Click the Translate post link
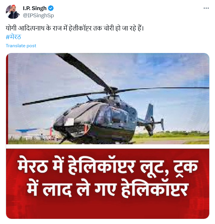 point(21,46)
